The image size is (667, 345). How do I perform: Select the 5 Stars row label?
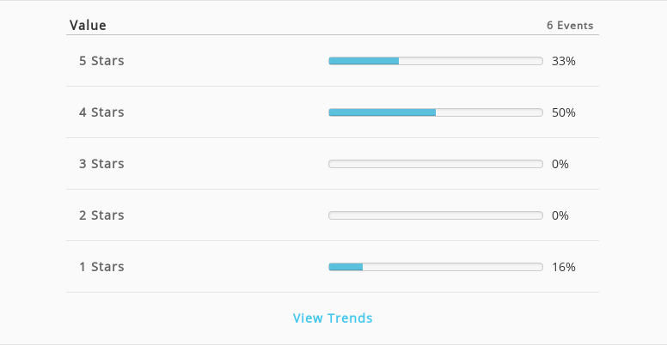click(101, 61)
